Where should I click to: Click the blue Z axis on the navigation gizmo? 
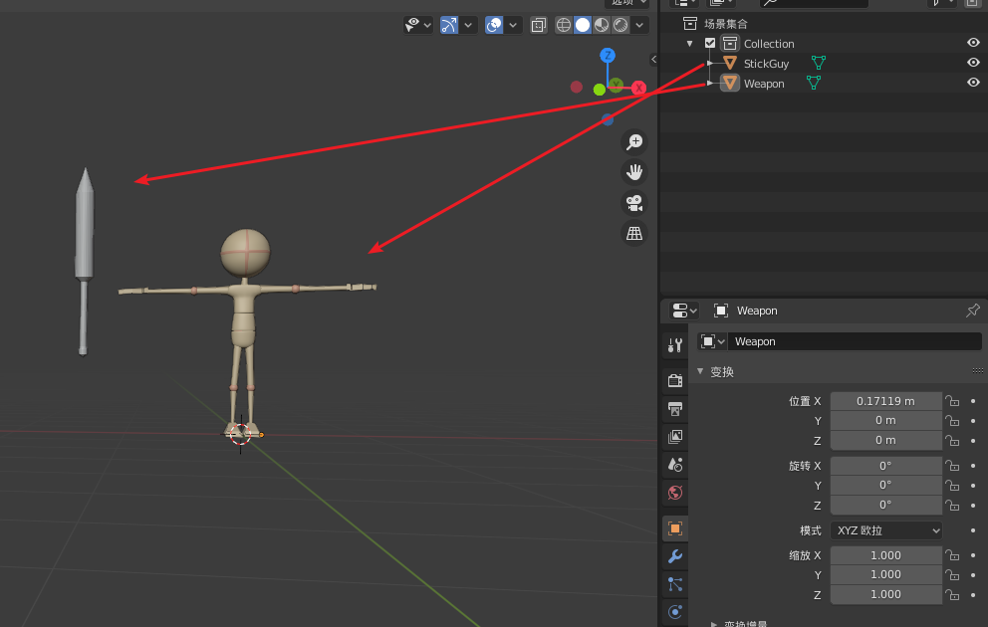coord(608,56)
